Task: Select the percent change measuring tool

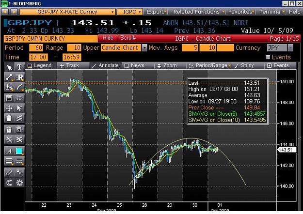Action: click(9, 87)
